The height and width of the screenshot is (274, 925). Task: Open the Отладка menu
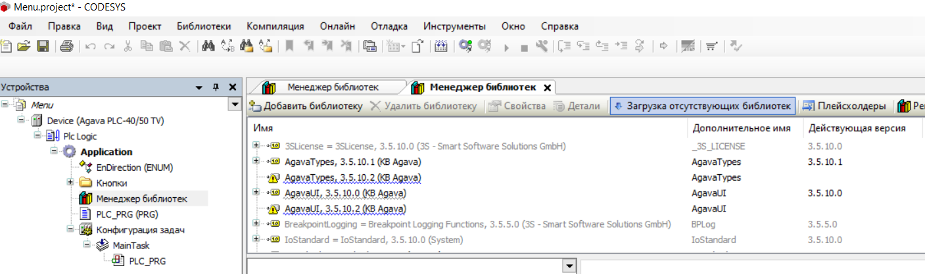pos(389,26)
